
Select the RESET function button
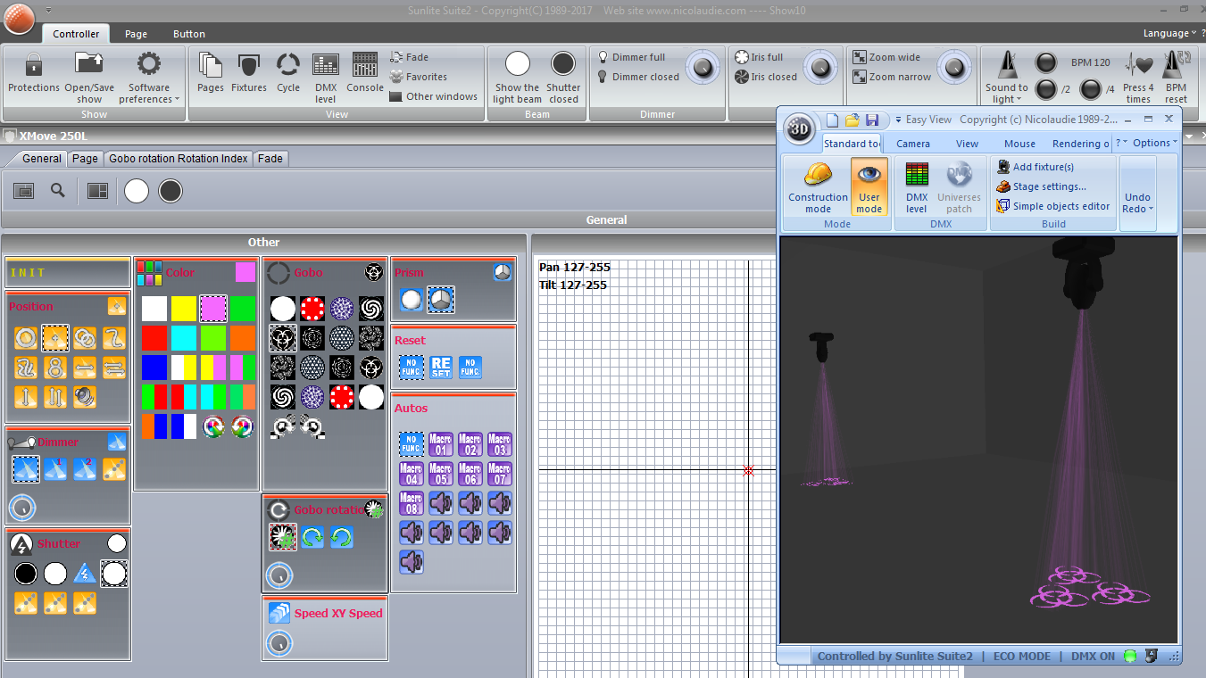click(441, 367)
